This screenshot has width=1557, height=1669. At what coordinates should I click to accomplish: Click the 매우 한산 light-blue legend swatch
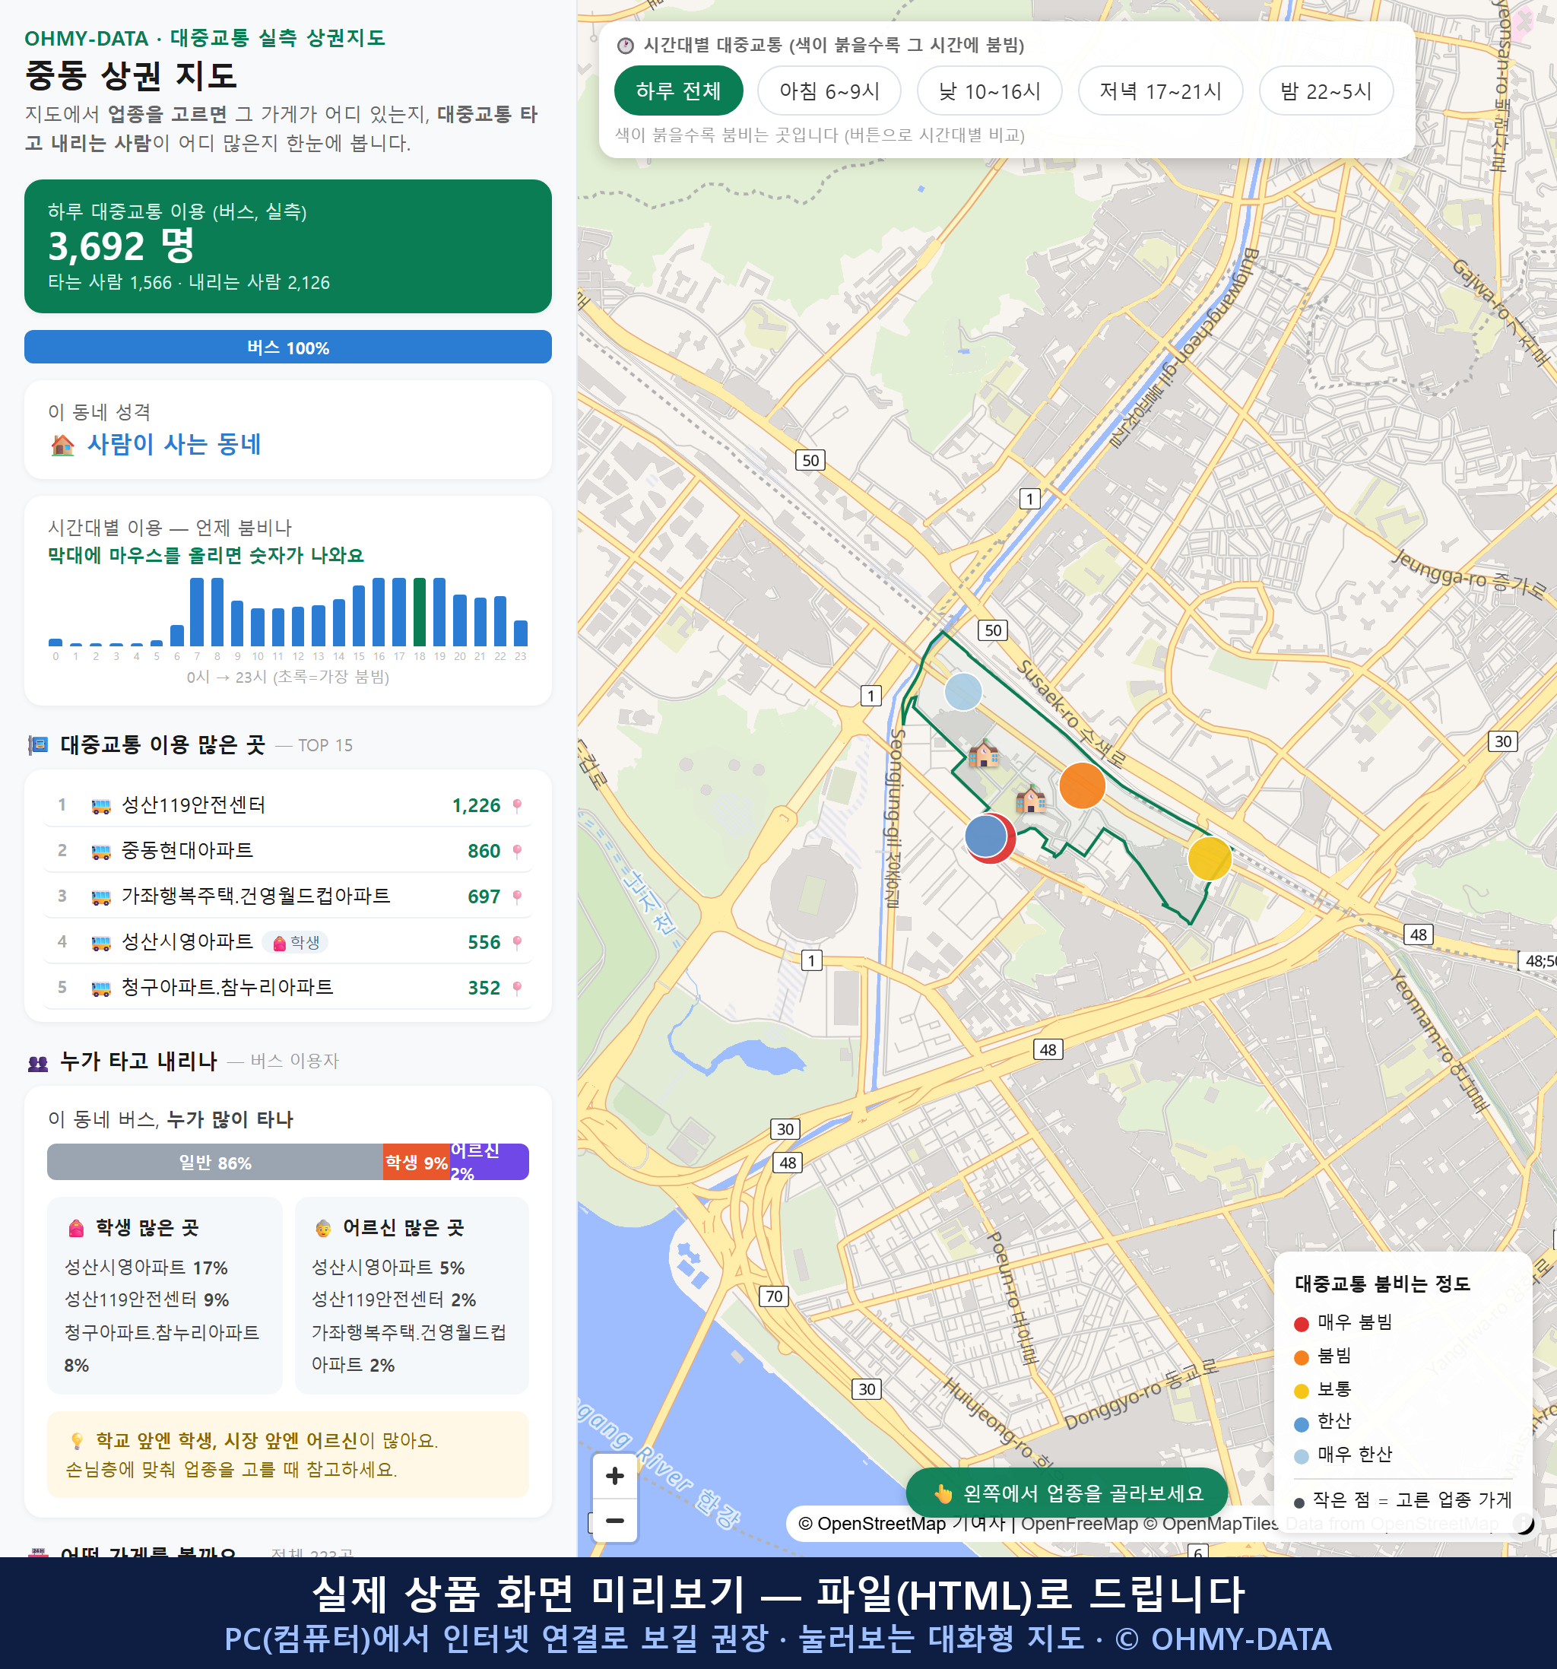click(1301, 1457)
